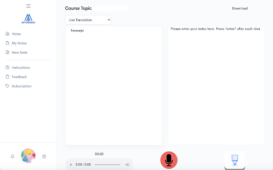The width and height of the screenshot is (273, 170).
Task: Toggle the hamburger menu icon
Action: point(29,6)
